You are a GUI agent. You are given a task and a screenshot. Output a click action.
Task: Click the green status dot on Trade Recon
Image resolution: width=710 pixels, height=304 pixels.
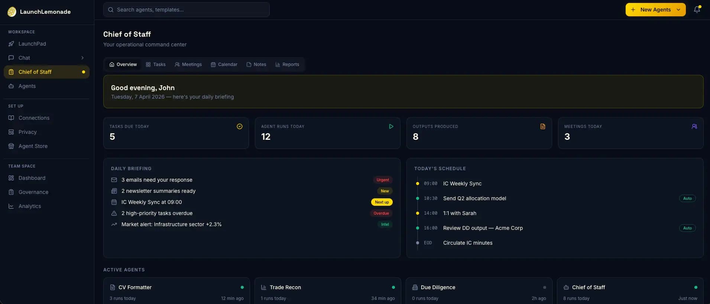(393, 287)
